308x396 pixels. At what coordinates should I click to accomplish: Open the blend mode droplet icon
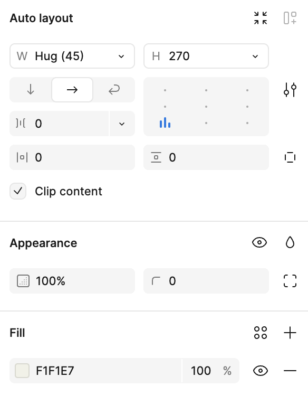pyautogui.click(x=290, y=243)
